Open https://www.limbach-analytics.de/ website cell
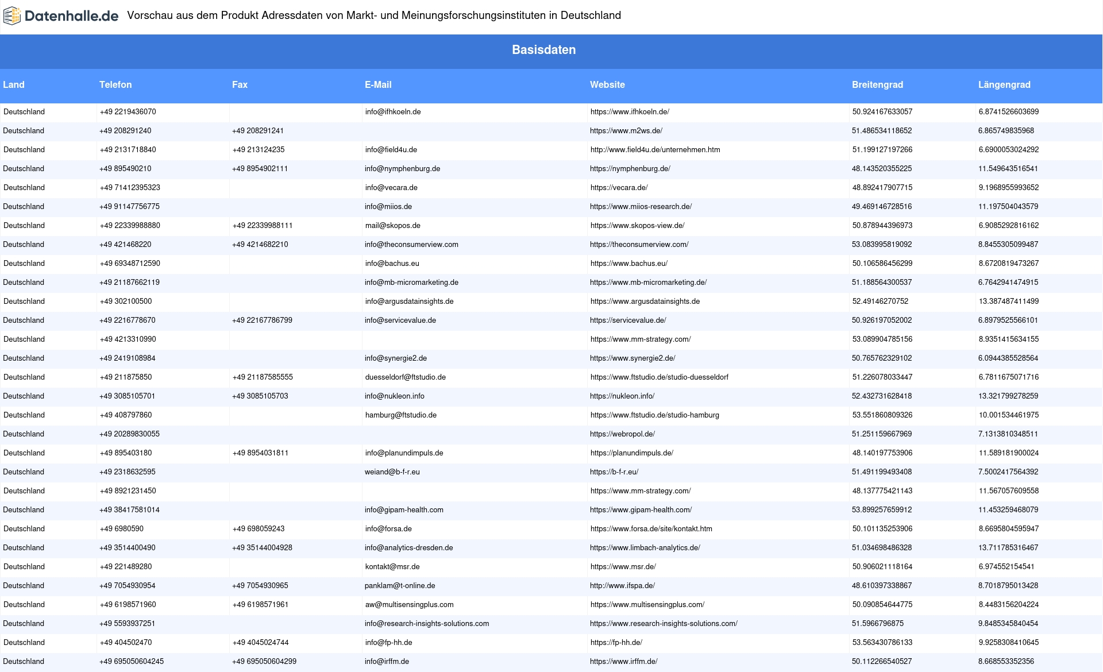This screenshot has width=1103, height=672. point(645,548)
